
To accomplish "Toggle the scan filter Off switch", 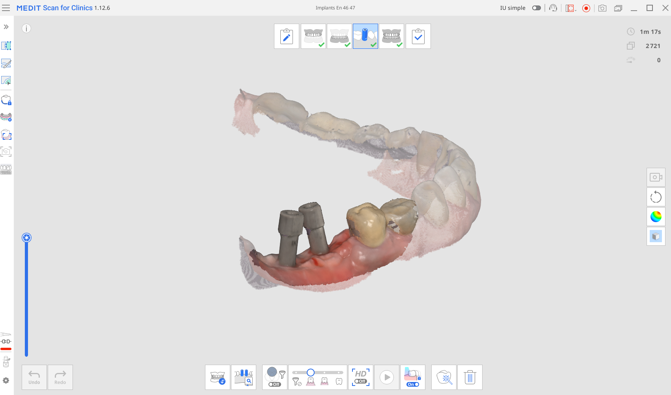I will 274,384.
